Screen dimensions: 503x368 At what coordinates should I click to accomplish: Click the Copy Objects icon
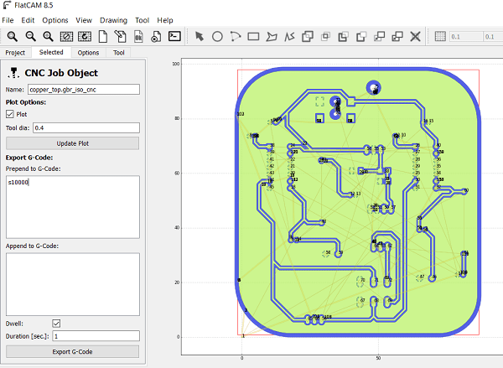397,36
